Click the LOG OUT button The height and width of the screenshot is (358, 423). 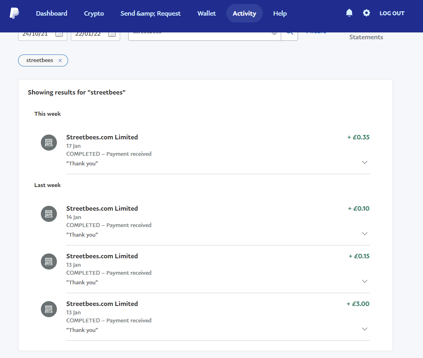pos(392,13)
